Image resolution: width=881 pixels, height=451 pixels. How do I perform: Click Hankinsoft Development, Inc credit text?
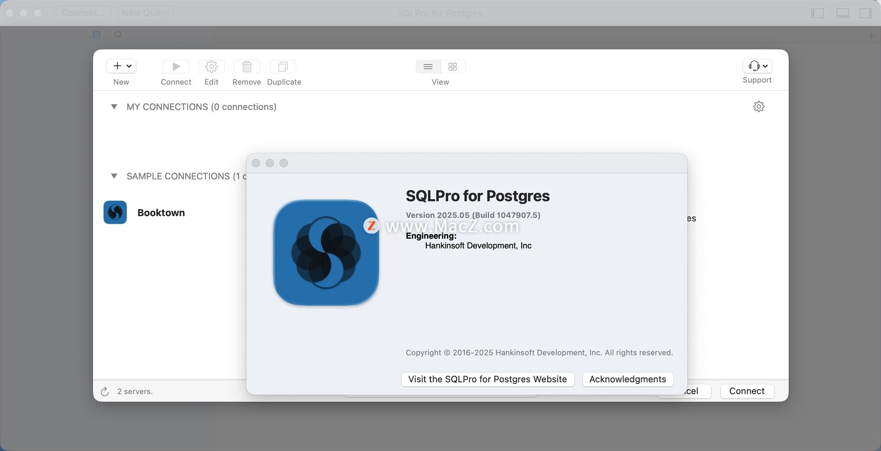tap(478, 246)
